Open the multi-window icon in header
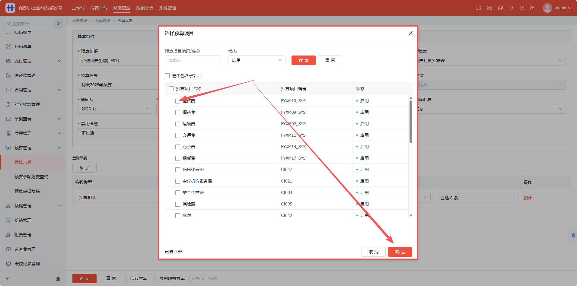The height and width of the screenshot is (286, 577). coord(500,8)
